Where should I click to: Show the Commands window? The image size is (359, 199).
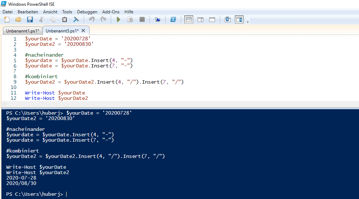pos(228,20)
